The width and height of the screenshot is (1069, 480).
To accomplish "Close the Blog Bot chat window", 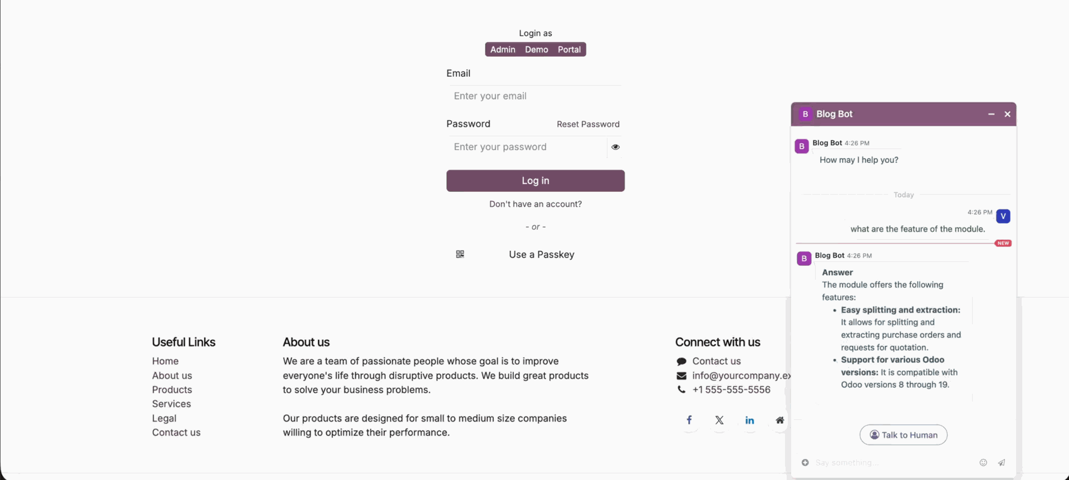I will click(1007, 114).
